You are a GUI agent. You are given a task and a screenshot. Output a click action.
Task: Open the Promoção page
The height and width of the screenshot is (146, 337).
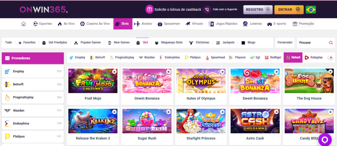[x=303, y=24]
